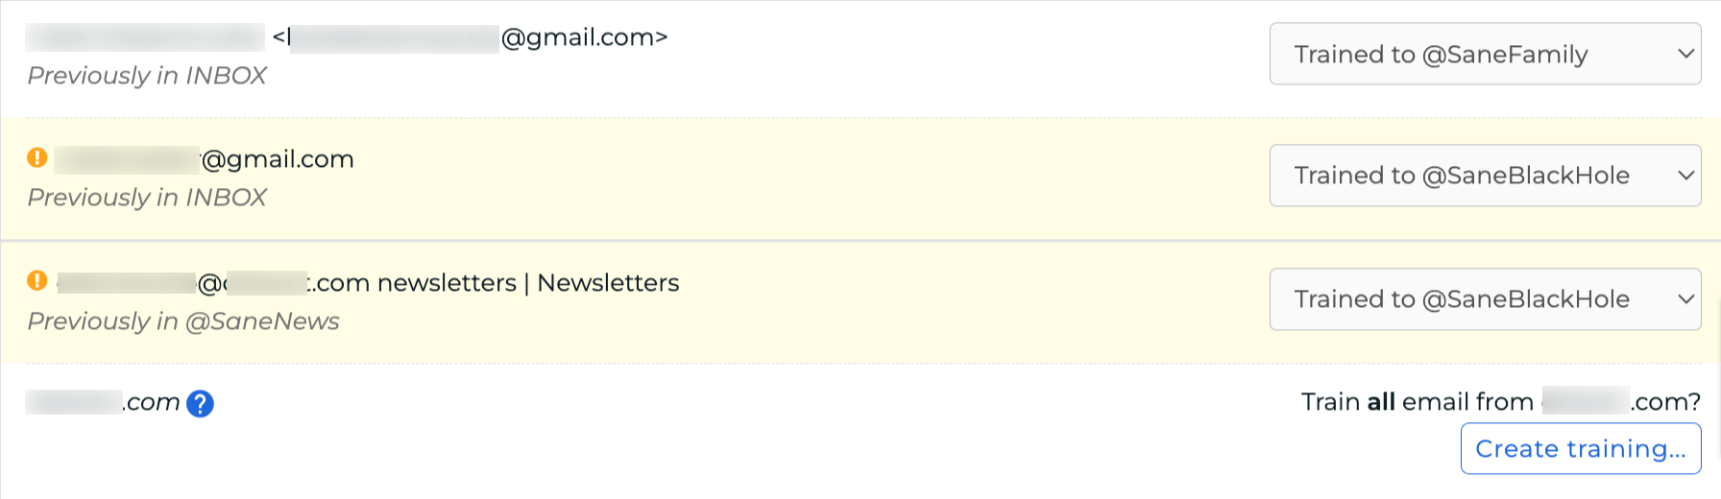Click the blurred sender name in the first row
This screenshot has height=499, width=1721.
[x=144, y=37]
